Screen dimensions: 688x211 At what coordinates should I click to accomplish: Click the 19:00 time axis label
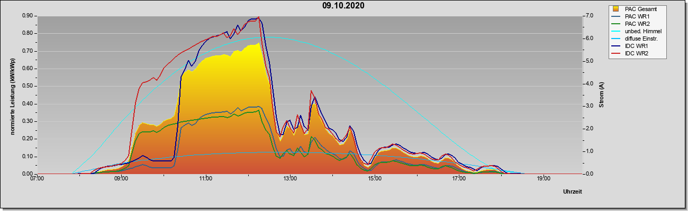click(543, 179)
